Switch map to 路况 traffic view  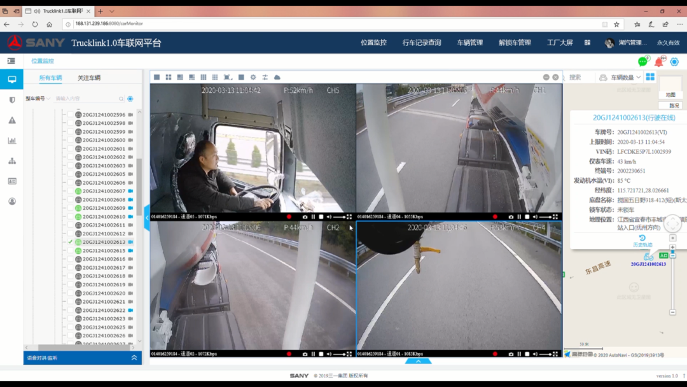(x=674, y=106)
